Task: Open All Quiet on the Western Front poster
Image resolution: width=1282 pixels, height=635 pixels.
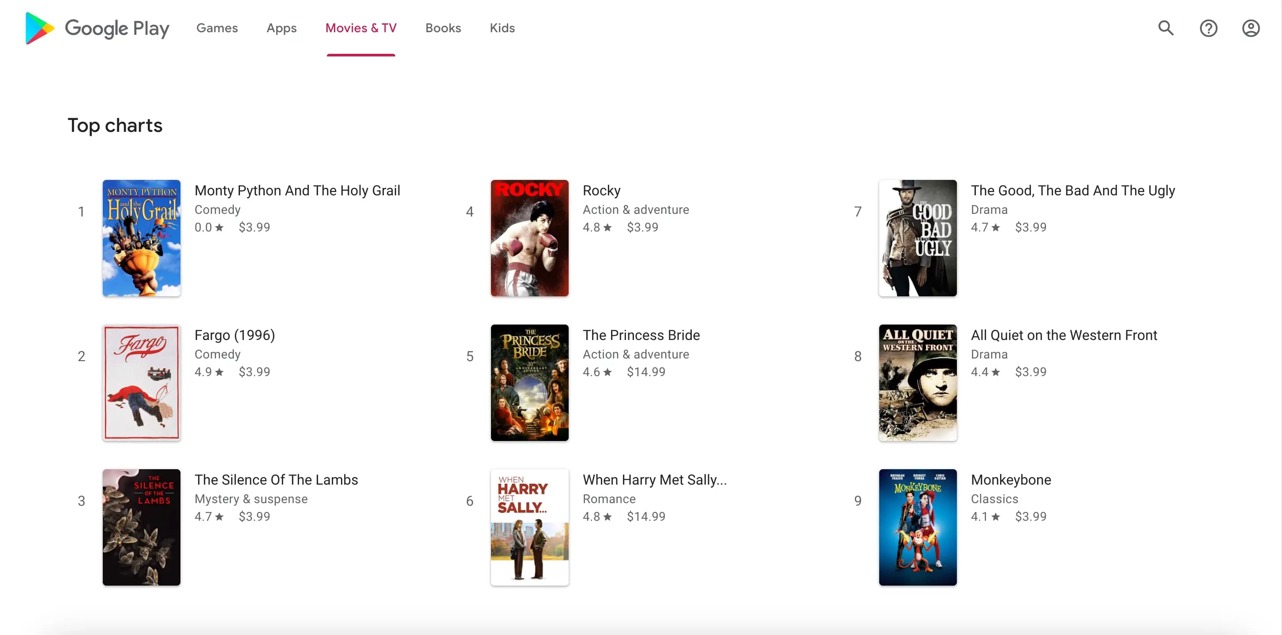Action: [918, 383]
